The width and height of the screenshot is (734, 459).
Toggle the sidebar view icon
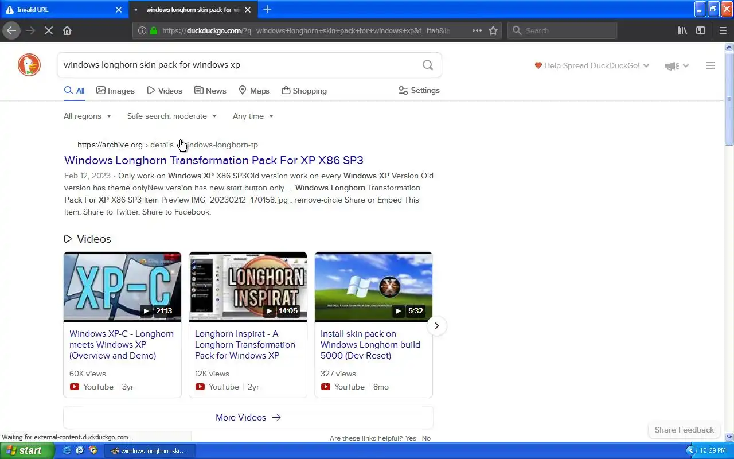tap(701, 30)
